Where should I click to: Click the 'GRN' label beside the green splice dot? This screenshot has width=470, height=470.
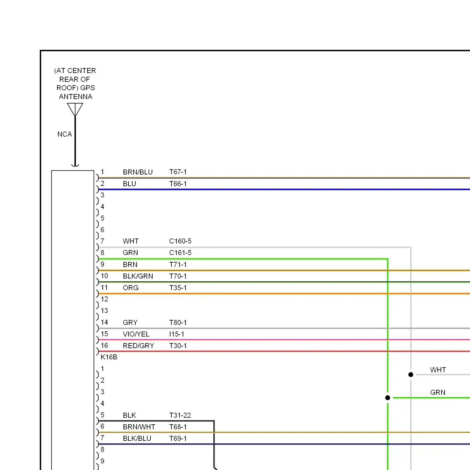point(438,393)
